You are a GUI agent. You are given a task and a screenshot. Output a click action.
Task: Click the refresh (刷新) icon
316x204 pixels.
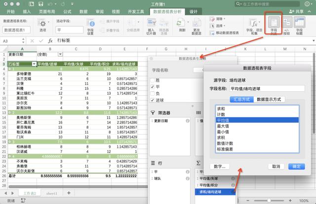pyautogui.click(x=180, y=23)
